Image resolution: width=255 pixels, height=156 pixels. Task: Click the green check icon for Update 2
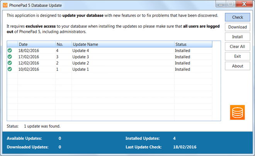pos(10,63)
